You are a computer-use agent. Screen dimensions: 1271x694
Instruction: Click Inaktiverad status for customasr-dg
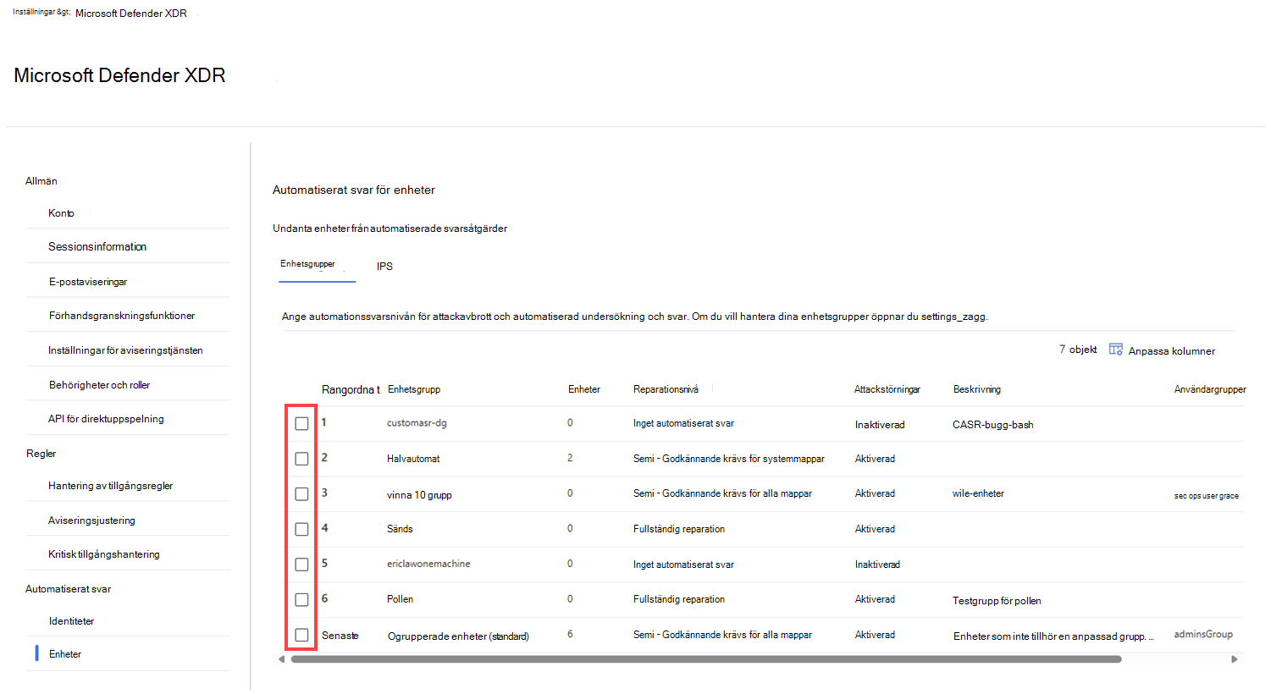pyautogui.click(x=880, y=425)
